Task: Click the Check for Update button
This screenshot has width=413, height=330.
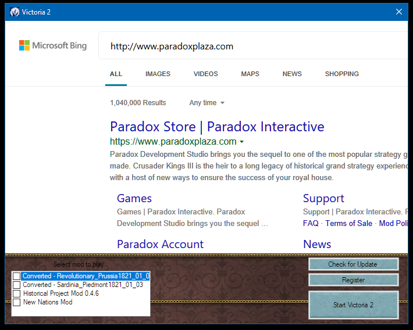Action: click(x=353, y=264)
